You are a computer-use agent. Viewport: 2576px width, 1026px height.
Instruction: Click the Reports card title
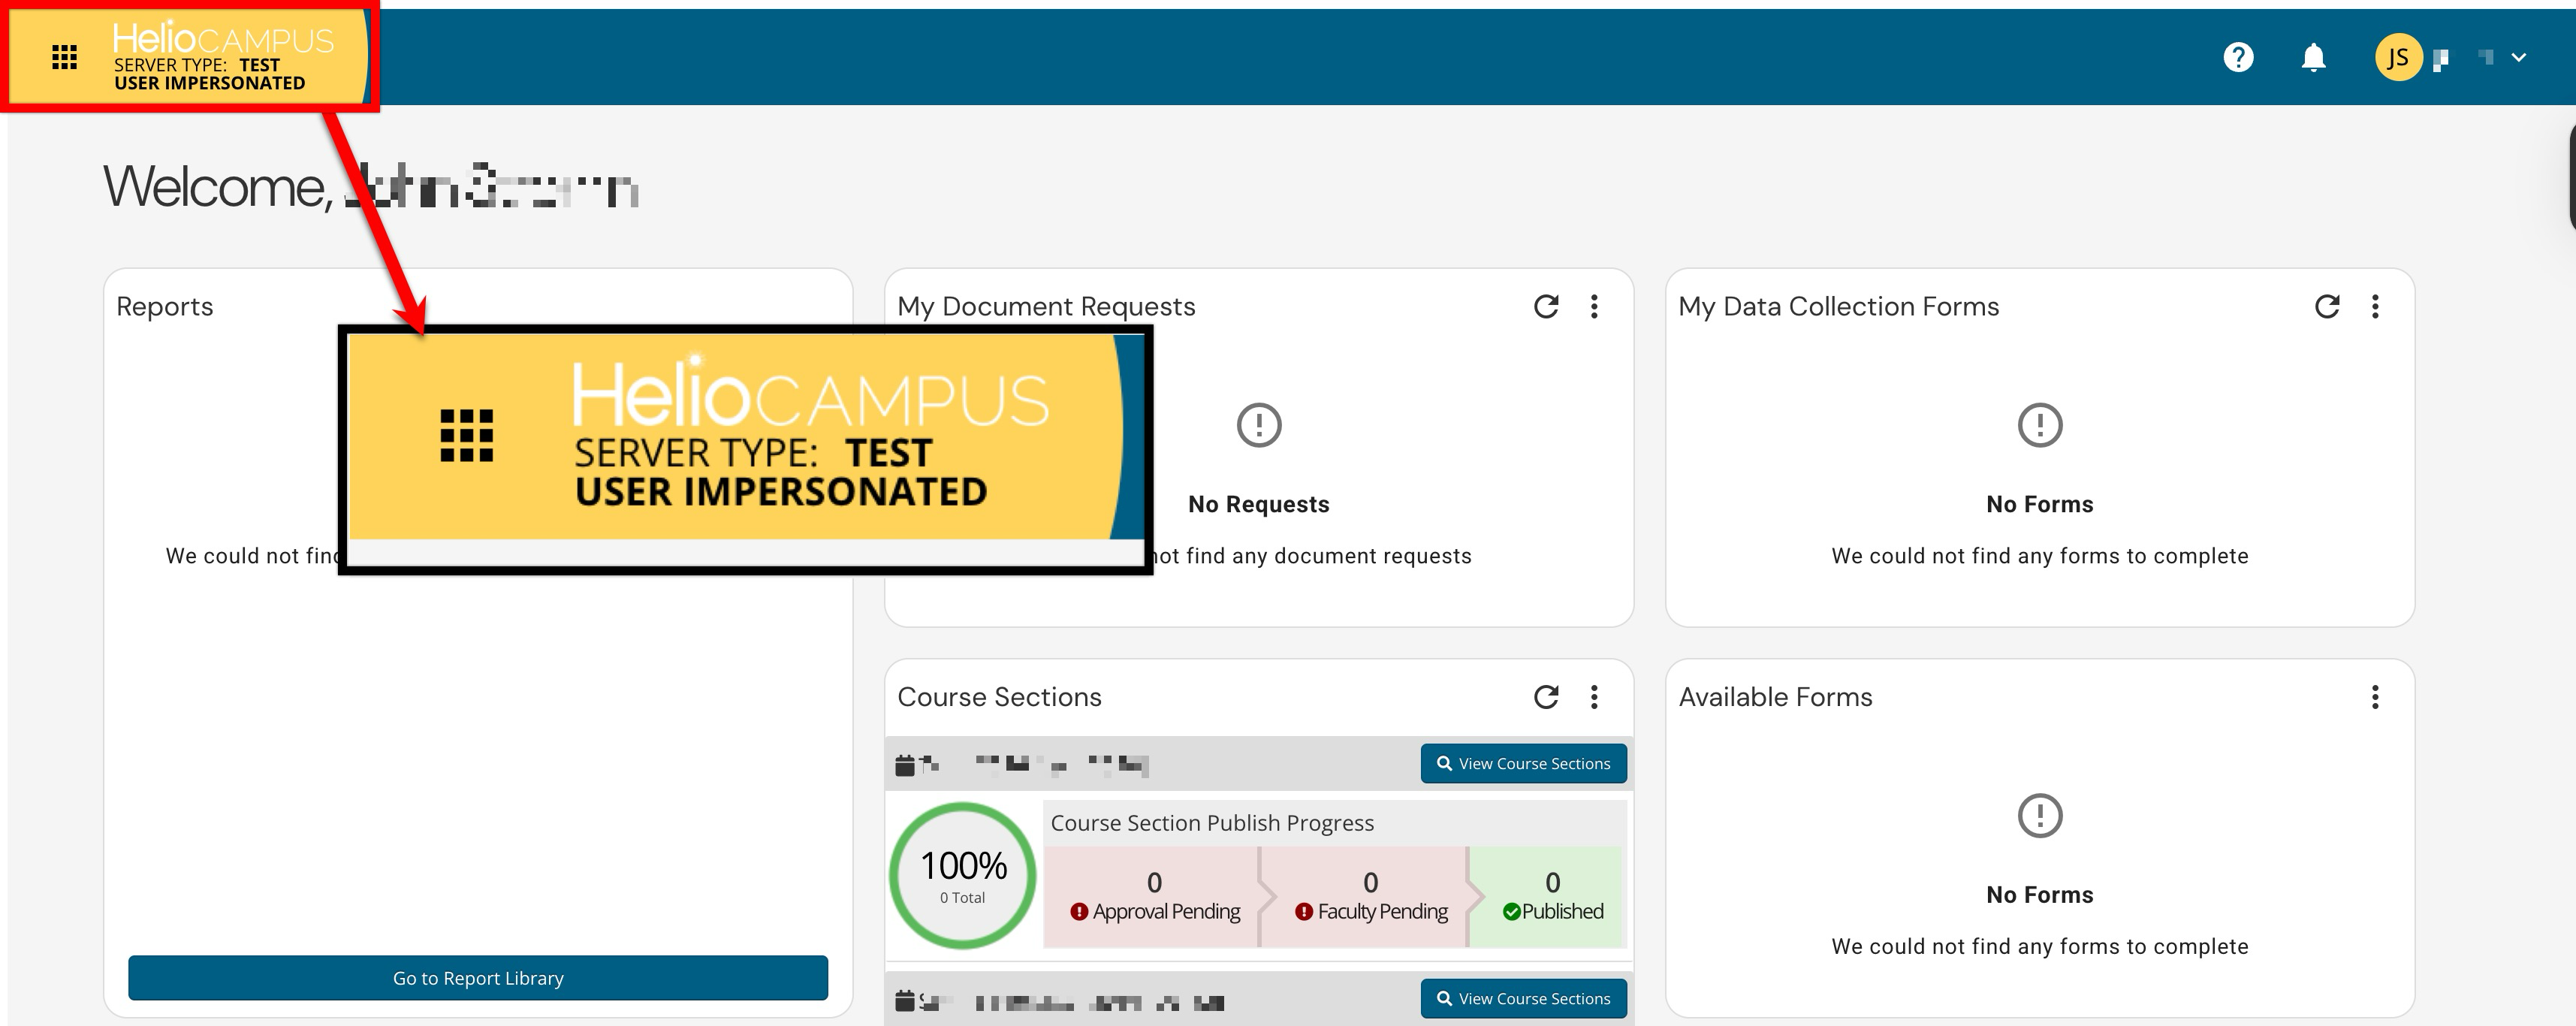(x=165, y=306)
